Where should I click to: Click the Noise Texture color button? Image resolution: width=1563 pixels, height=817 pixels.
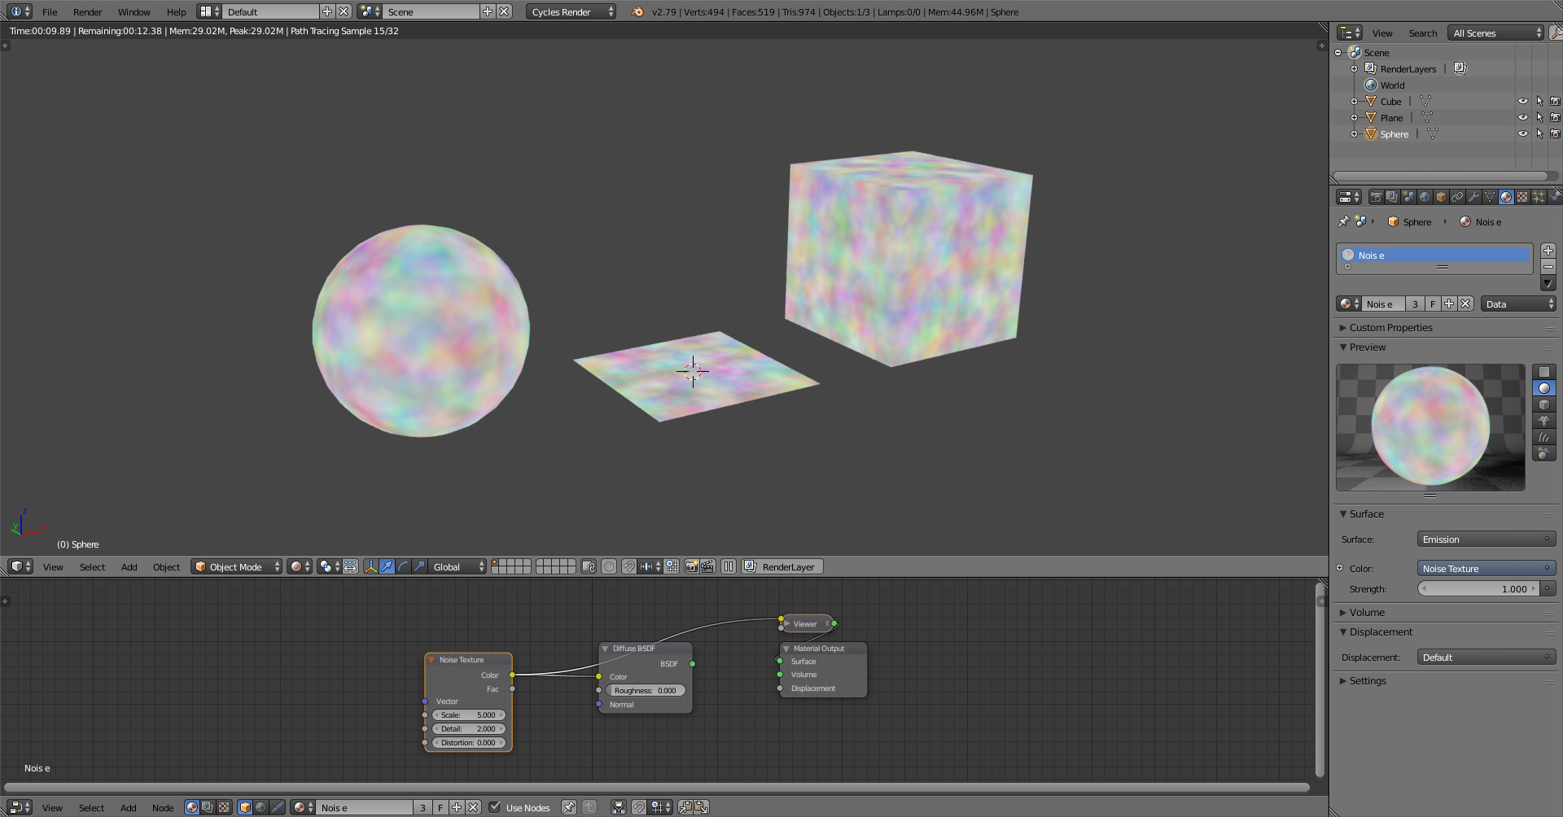(1486, 568)
